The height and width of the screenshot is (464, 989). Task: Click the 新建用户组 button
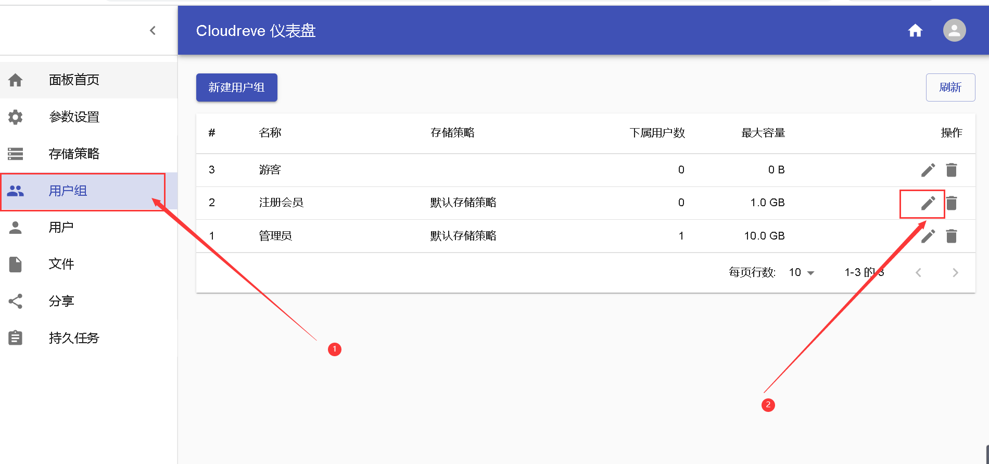point(236,87)
